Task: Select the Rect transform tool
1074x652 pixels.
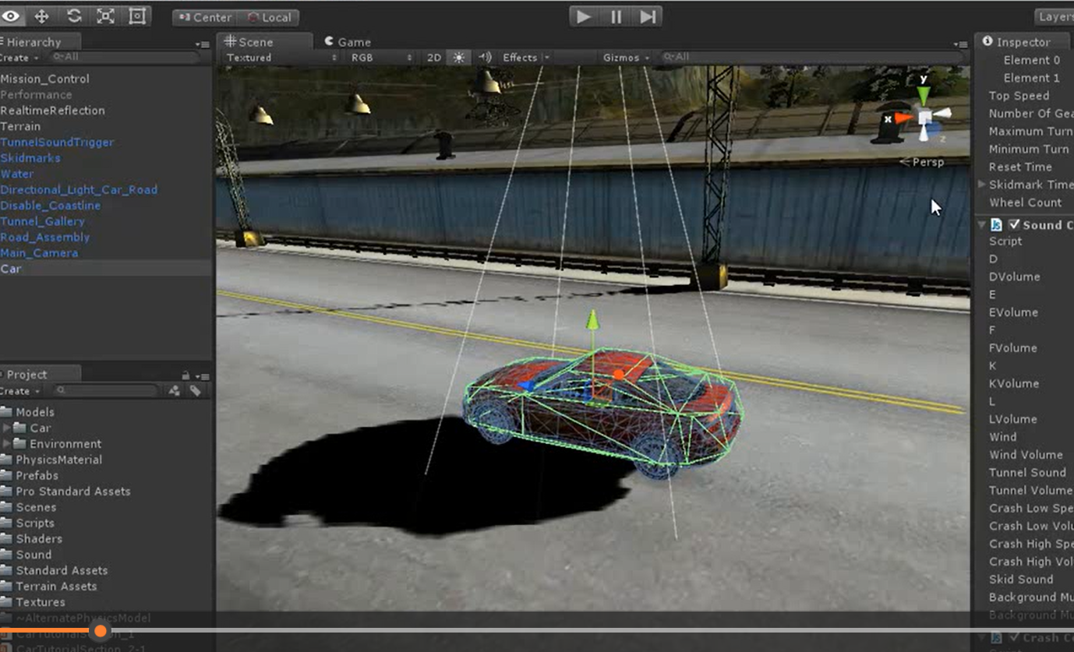Action: (137, 16)
